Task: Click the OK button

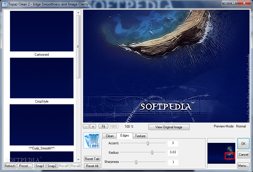Action: [x=243, y=144]
